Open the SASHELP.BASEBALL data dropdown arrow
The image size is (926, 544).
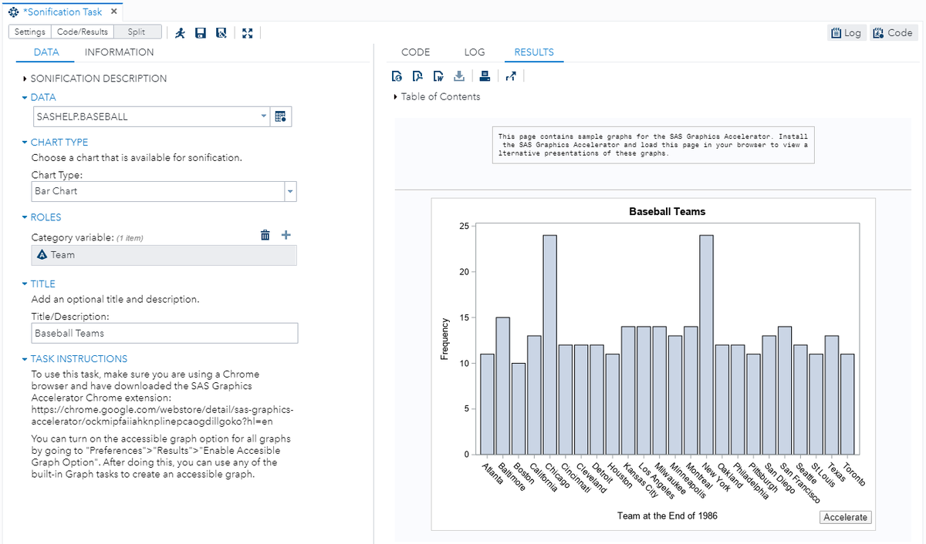(x=264, y=116)
